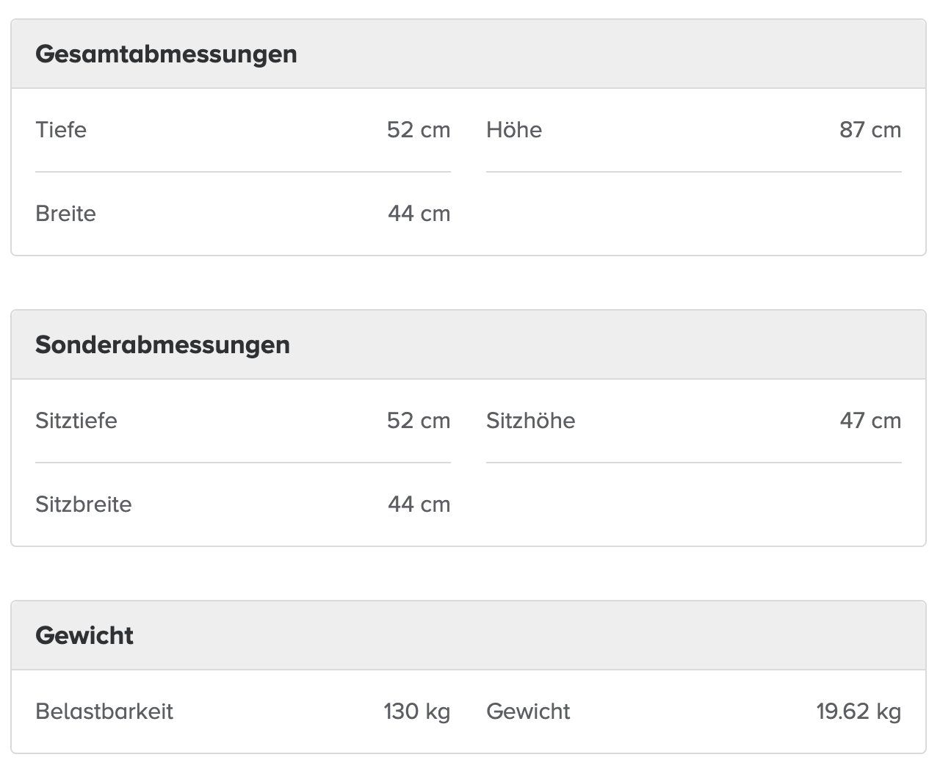
Task: Select the Breite value 44 cm
Action: 419,214
